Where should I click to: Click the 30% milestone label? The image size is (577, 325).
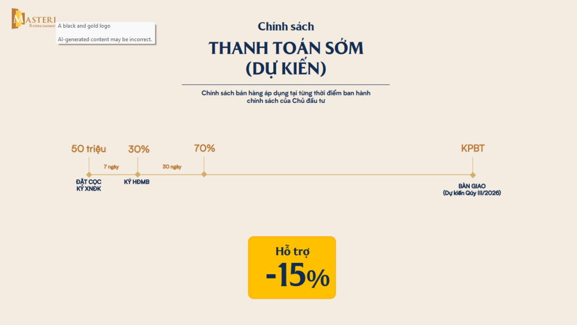139,149
